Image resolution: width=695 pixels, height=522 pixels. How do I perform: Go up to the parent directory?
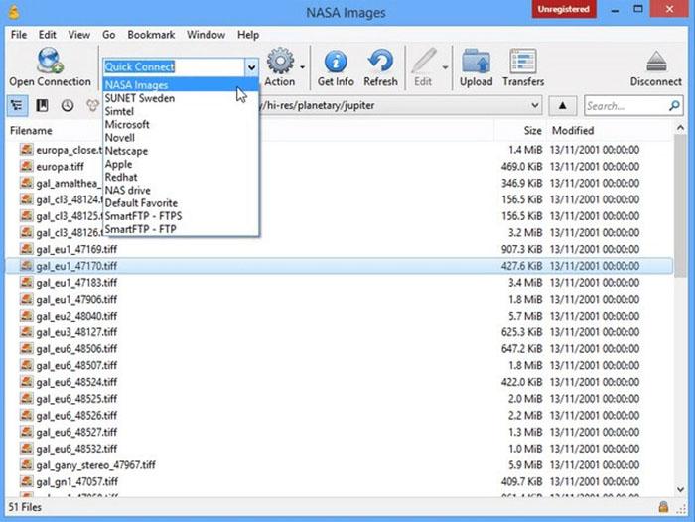click(563, 105)
